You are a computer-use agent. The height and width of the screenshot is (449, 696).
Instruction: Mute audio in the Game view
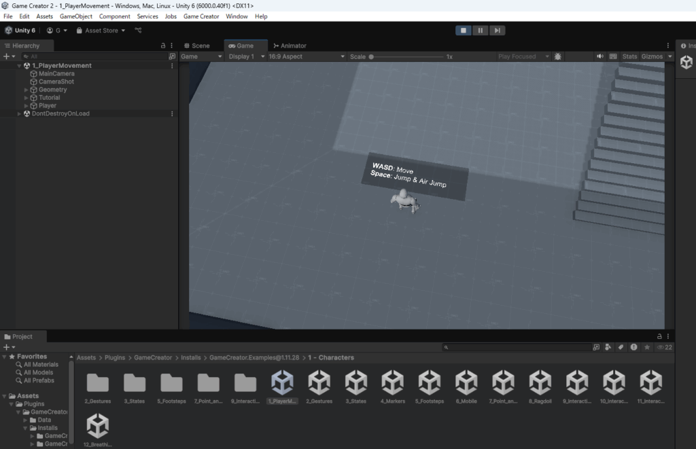tap(600, 56)
